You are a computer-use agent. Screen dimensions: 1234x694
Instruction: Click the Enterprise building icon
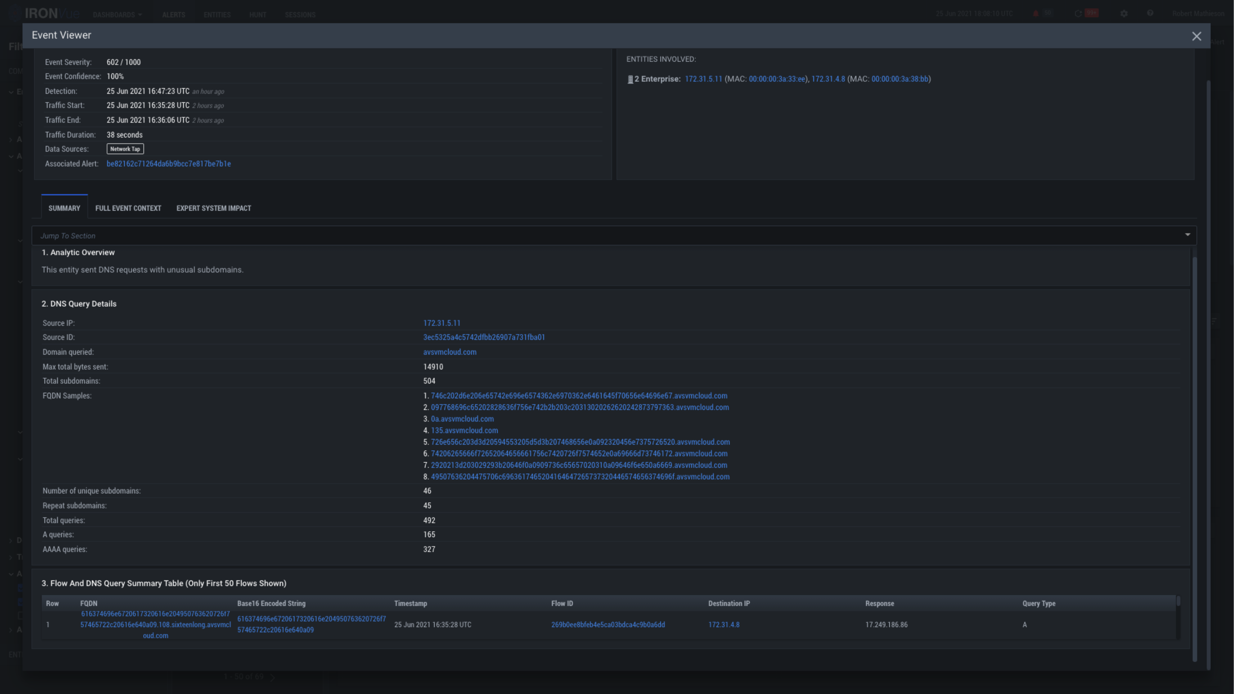[x=630, y=79]
